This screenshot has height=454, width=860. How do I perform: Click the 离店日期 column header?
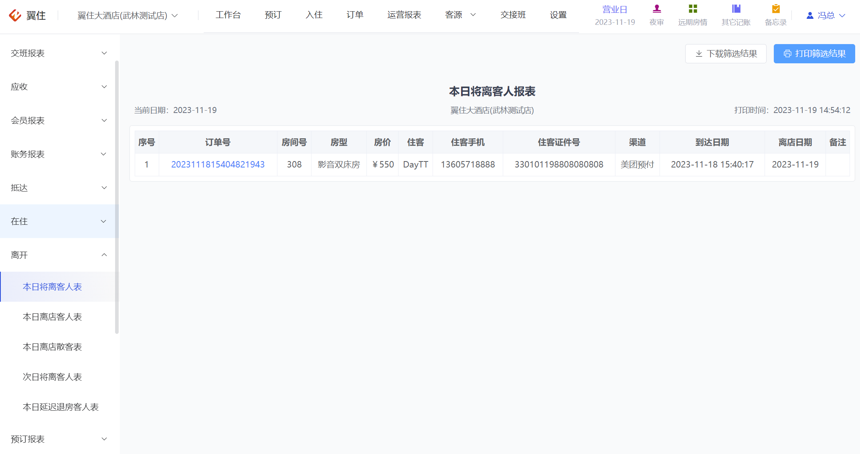(795, 142)
